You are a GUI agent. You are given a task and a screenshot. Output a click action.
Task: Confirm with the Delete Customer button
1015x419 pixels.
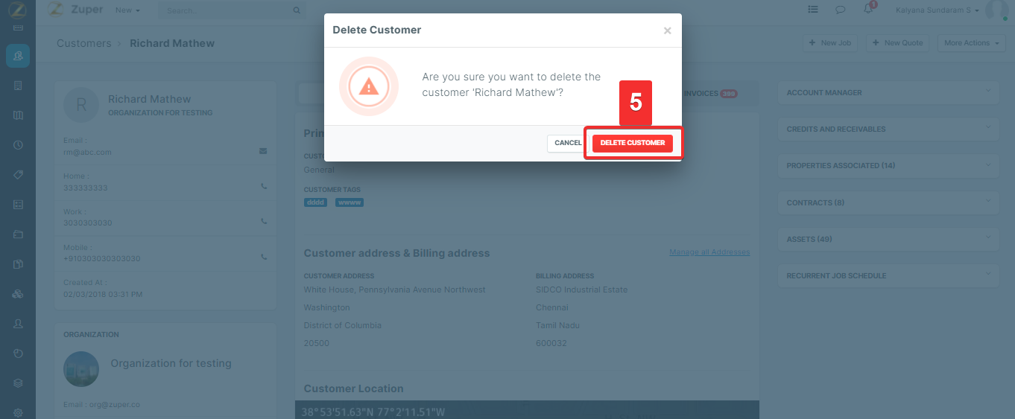(x=632, y=143)
